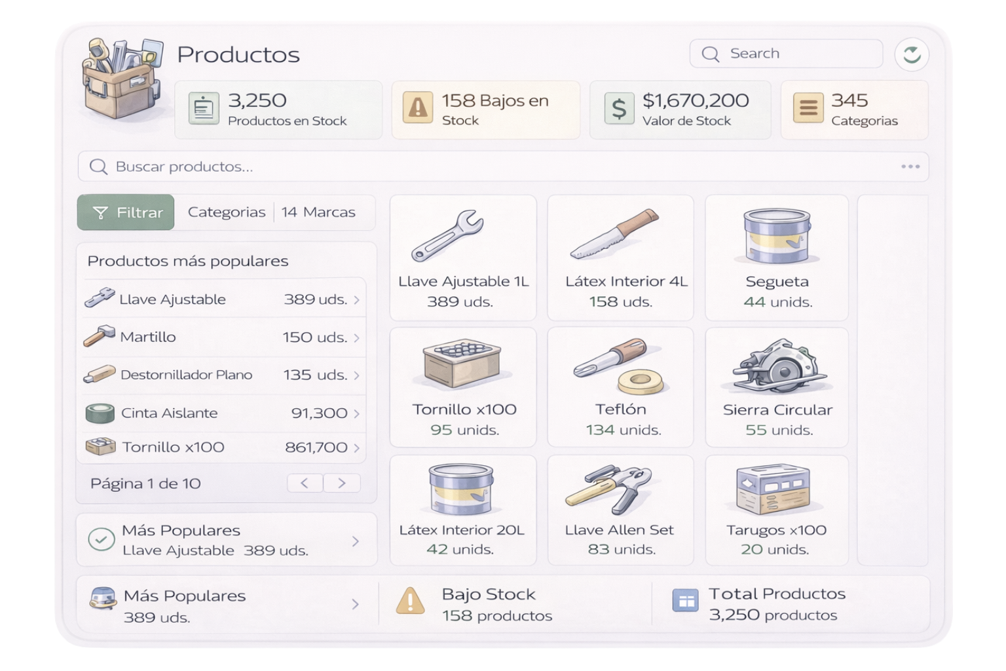
Task: Open the Sierra Circular product card
Action: tap(776, 387)
